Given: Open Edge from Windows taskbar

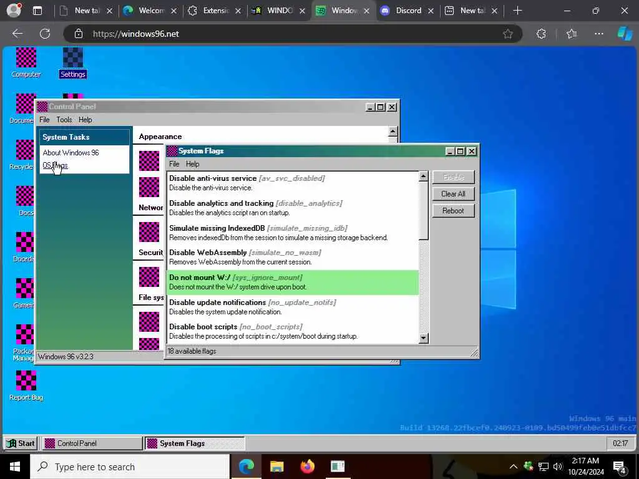Looking at the screenshot, I should click(246, 467).
